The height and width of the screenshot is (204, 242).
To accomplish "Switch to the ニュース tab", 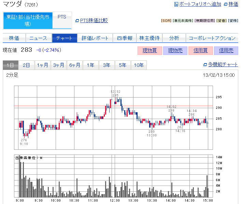I will click(x=38, y=38).
